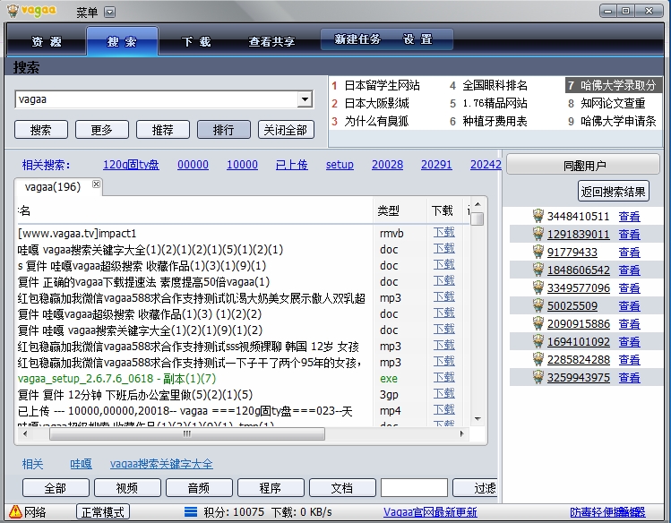This screenshot has width=671, height=523.
Task: Click user avatar icon beside 2090915886
Action: 538,323
